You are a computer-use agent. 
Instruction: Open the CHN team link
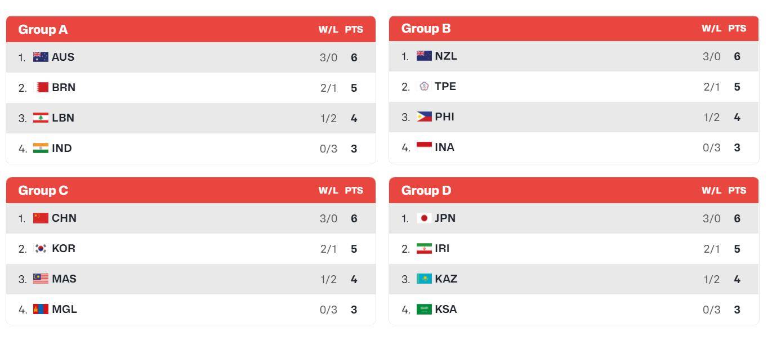click(64, 218)
